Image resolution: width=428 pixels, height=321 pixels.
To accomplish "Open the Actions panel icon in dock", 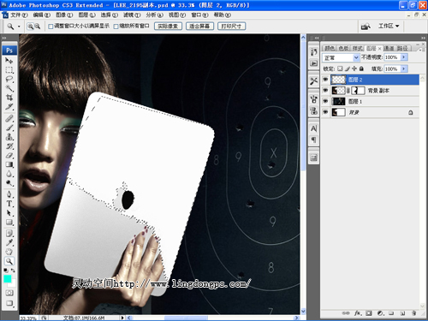I will coord(313,63).
